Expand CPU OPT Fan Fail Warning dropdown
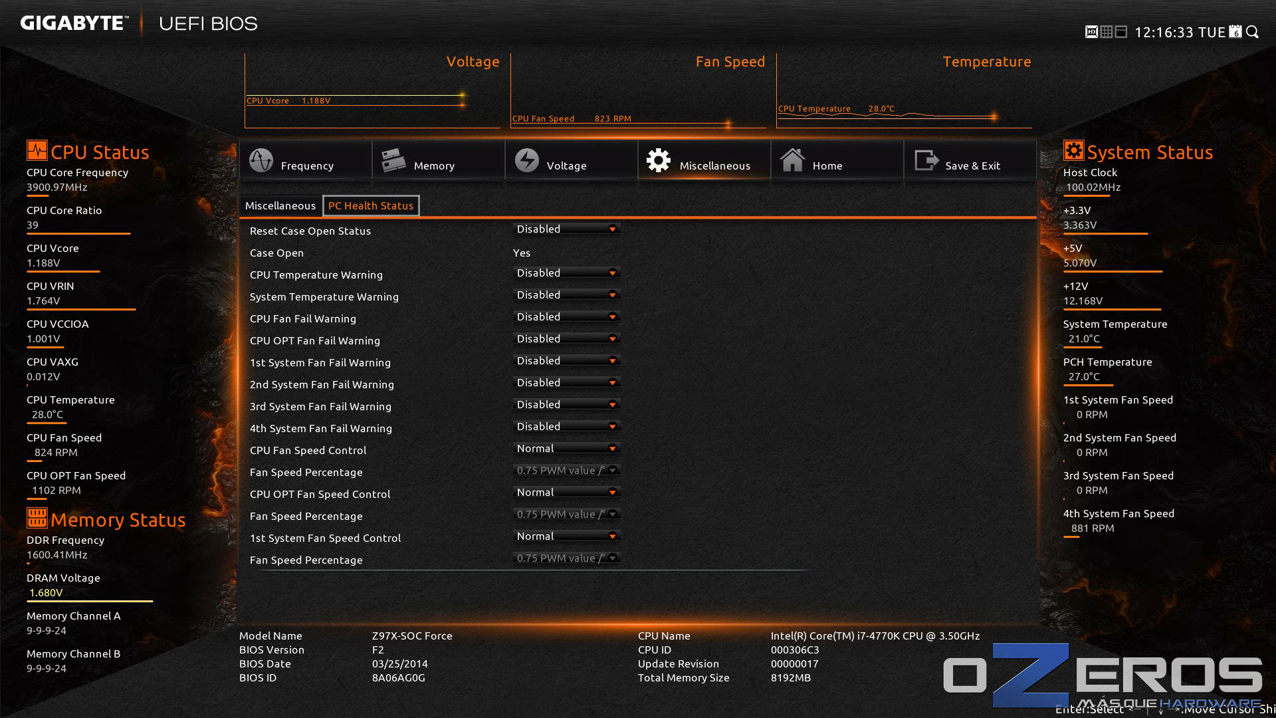The width and height of the screenshot is (1276, 718). point(567,338)
